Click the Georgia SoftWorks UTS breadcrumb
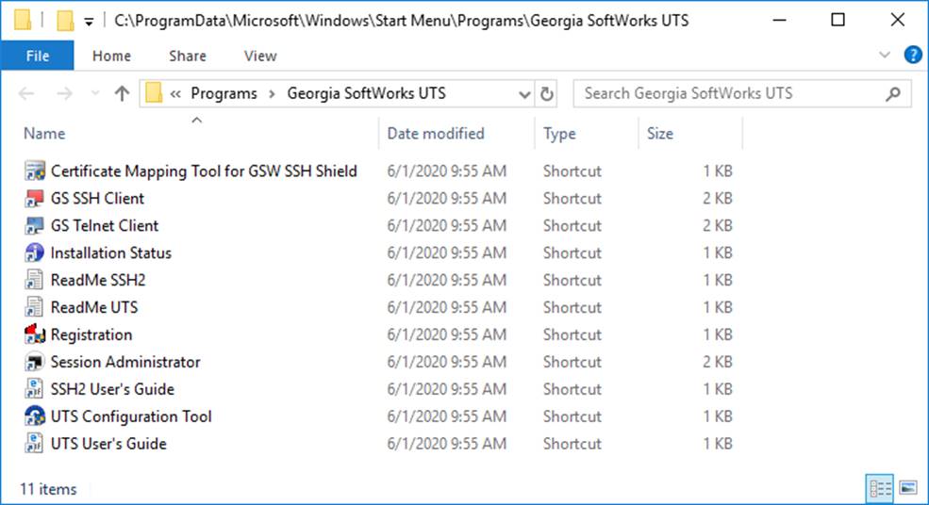 pos(366,93)
